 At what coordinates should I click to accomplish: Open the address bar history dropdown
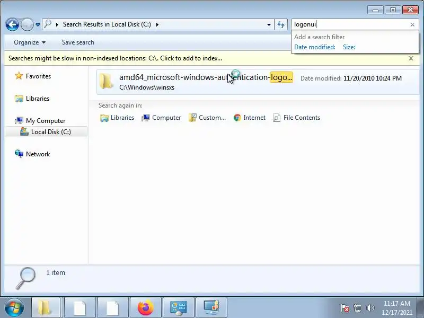pos(269,24)
